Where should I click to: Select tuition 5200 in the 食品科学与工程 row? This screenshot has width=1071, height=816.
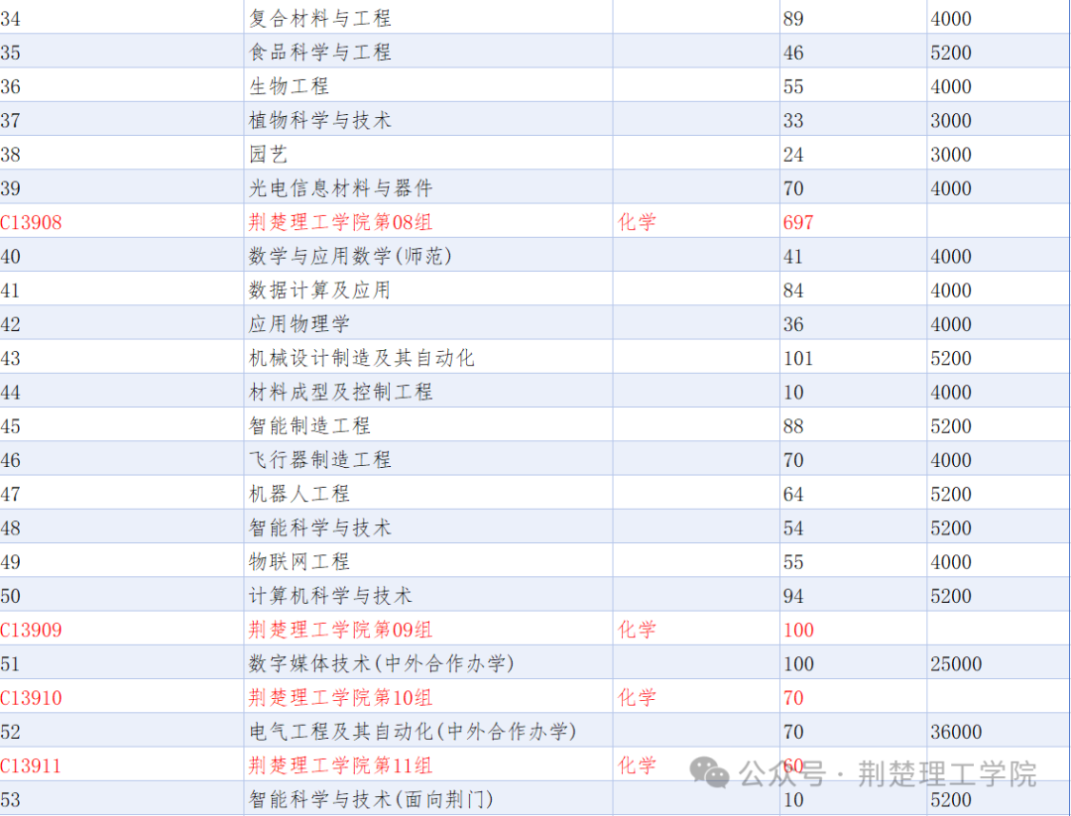coord(950,53)
